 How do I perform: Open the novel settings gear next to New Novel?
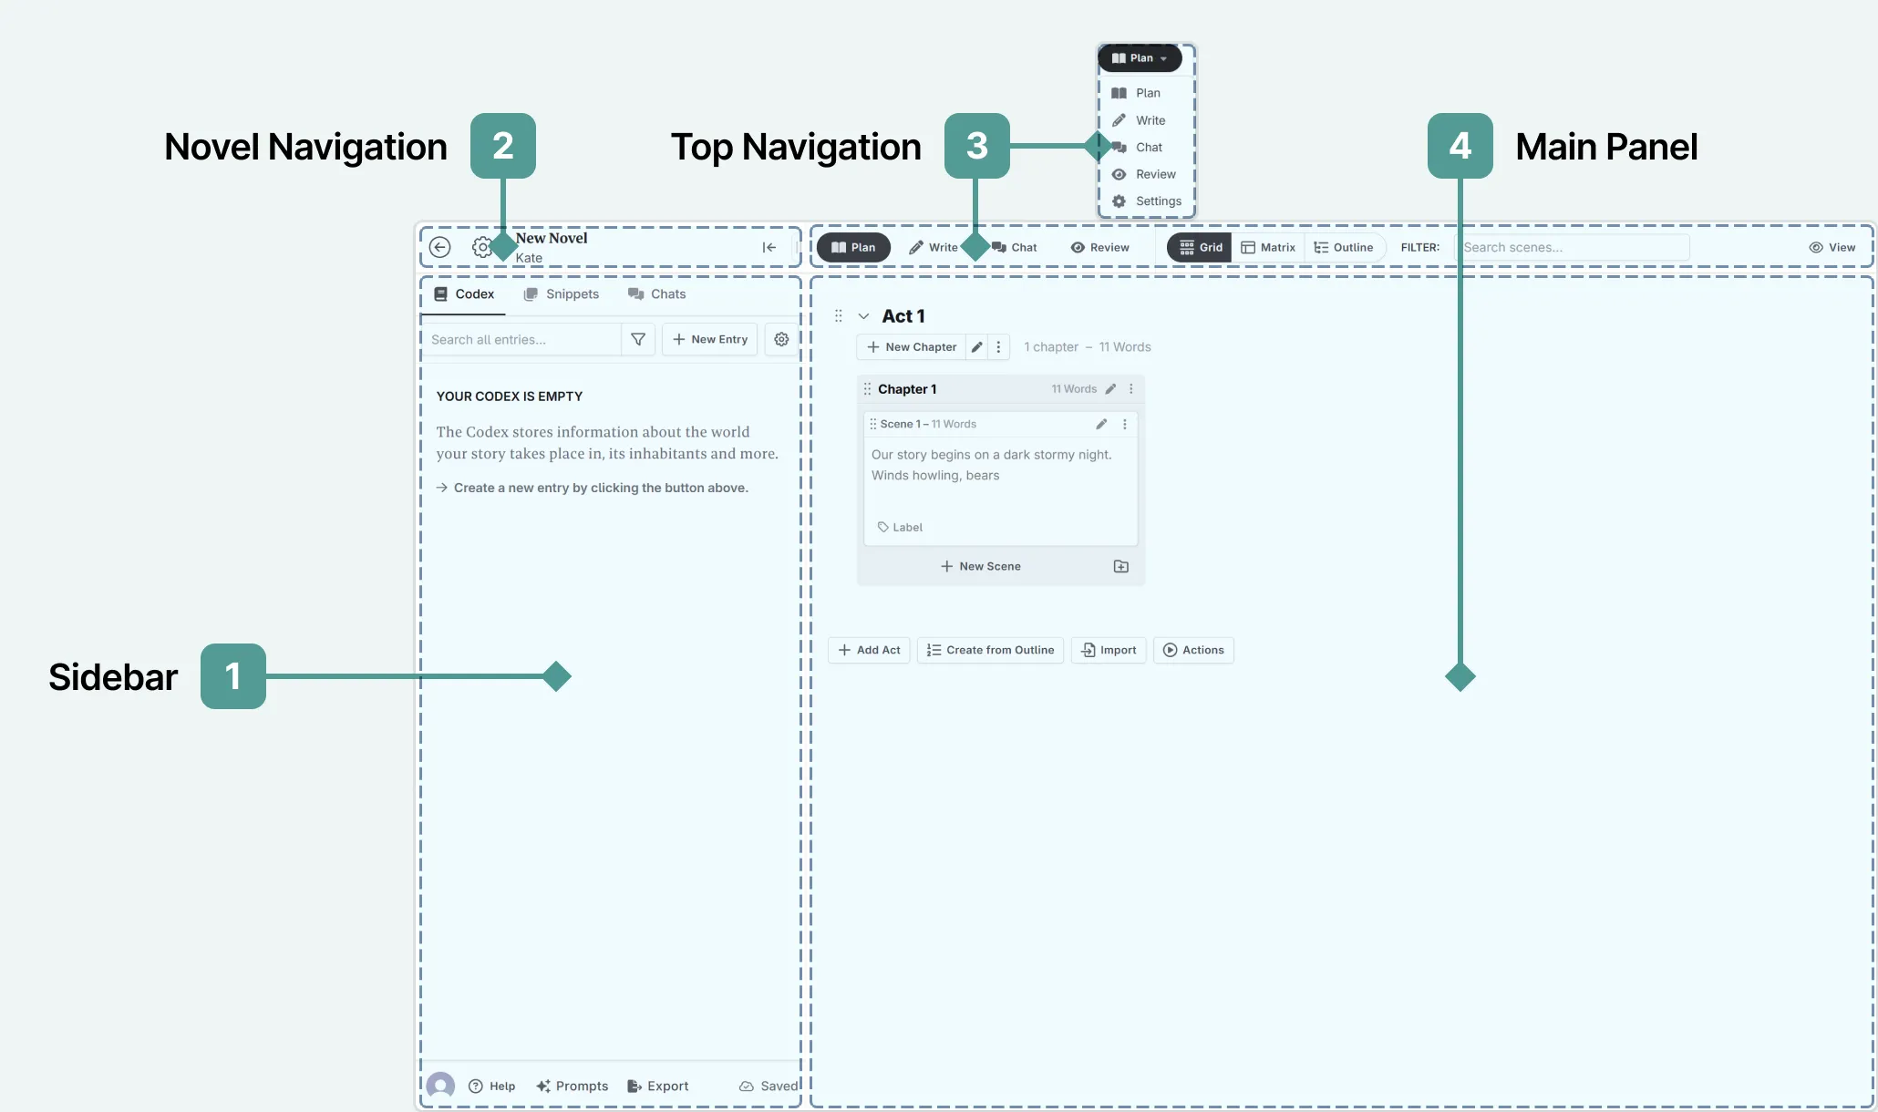(482, 247)
